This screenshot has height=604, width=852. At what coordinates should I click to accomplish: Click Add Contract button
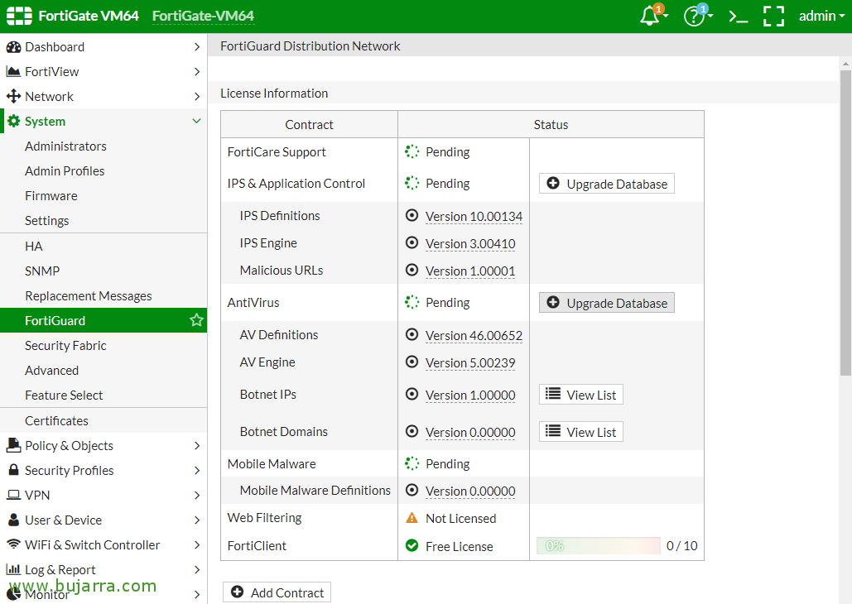point(277,592)
